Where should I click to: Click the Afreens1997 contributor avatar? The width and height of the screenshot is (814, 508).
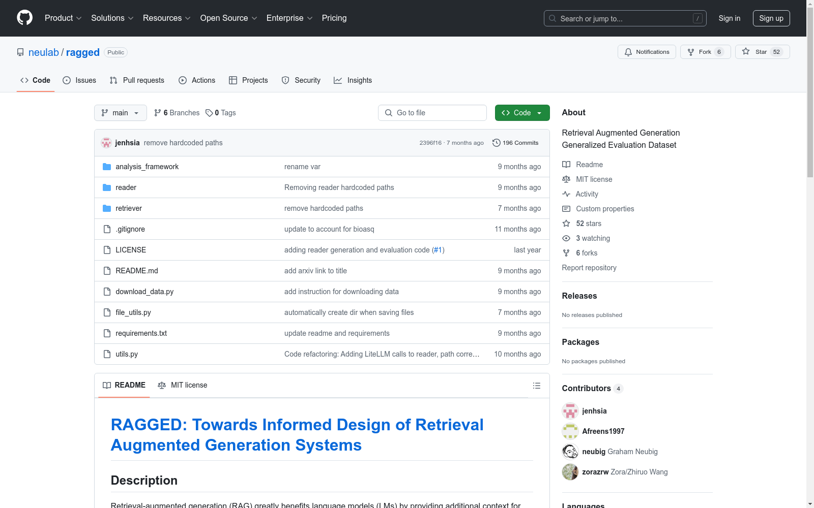[x=570, y=431]
